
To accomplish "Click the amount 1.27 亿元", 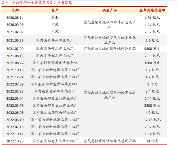I will pos(152,25).
